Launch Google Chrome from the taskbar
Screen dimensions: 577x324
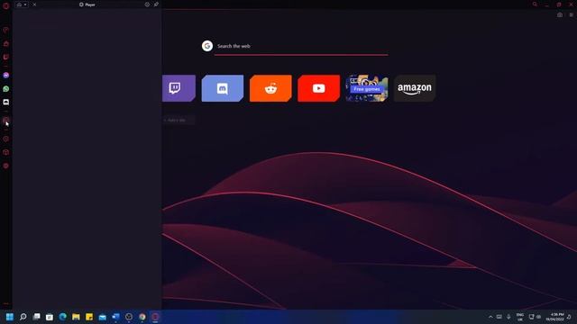click(142, 317)
